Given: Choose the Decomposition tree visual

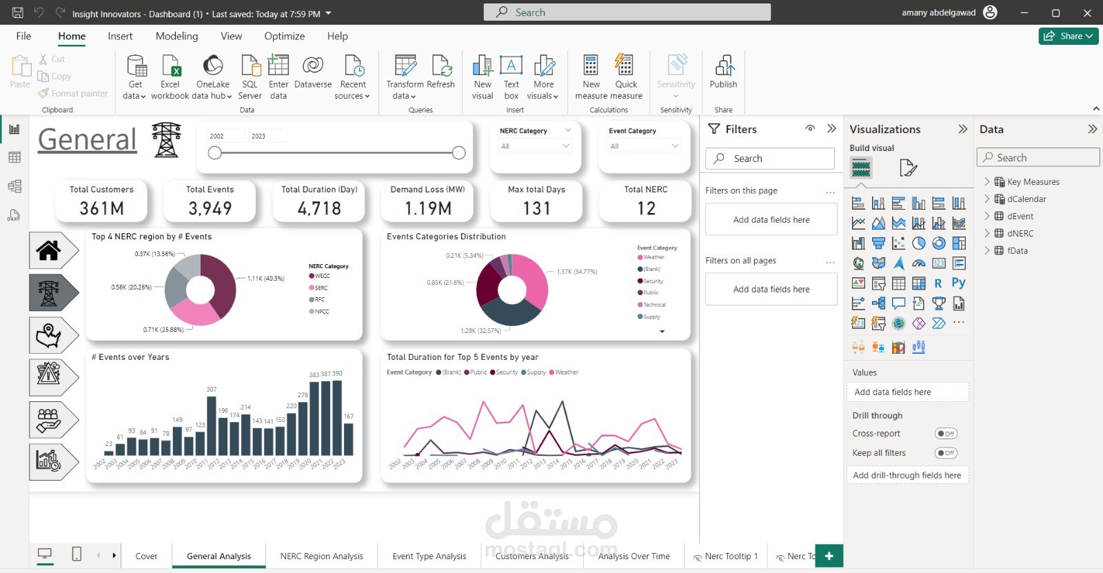Looking at the screenshot, I should 878,303.
